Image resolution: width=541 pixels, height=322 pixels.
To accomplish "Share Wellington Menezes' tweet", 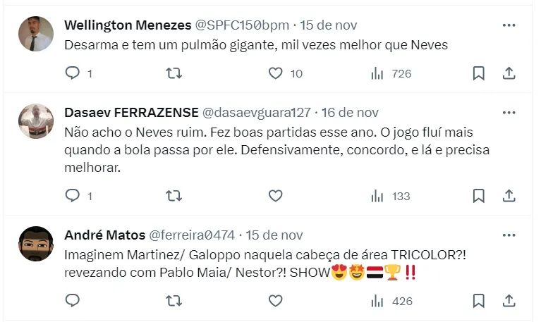I will pyautogui.click(x=509, y=73).
